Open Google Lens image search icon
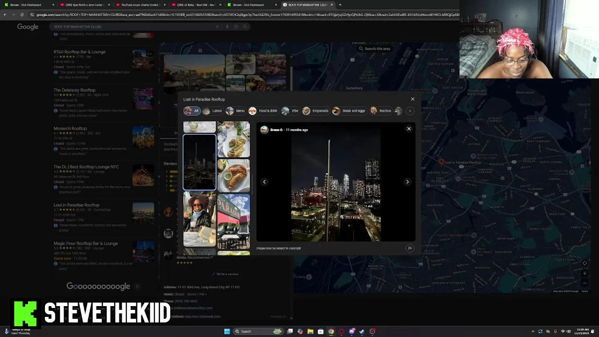Image resolution: width=599 pixels, height=337 pixels. click(236, 27)
